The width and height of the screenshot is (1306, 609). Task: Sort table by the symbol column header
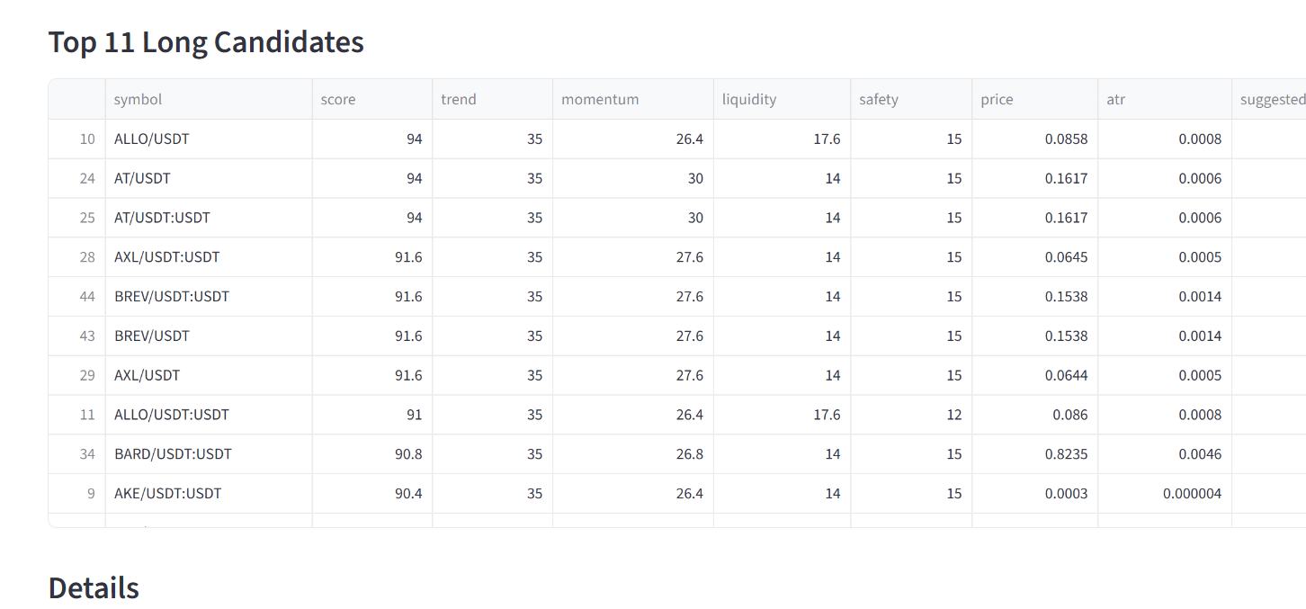(209, 99)
